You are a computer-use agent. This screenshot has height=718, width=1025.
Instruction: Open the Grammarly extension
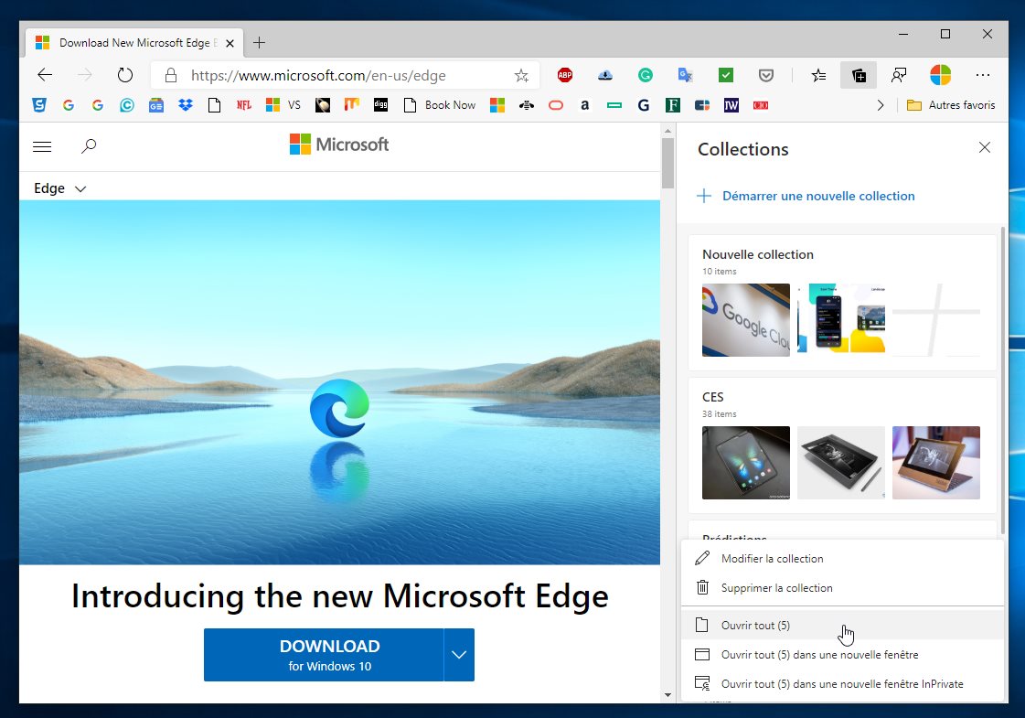coord(646,75)
